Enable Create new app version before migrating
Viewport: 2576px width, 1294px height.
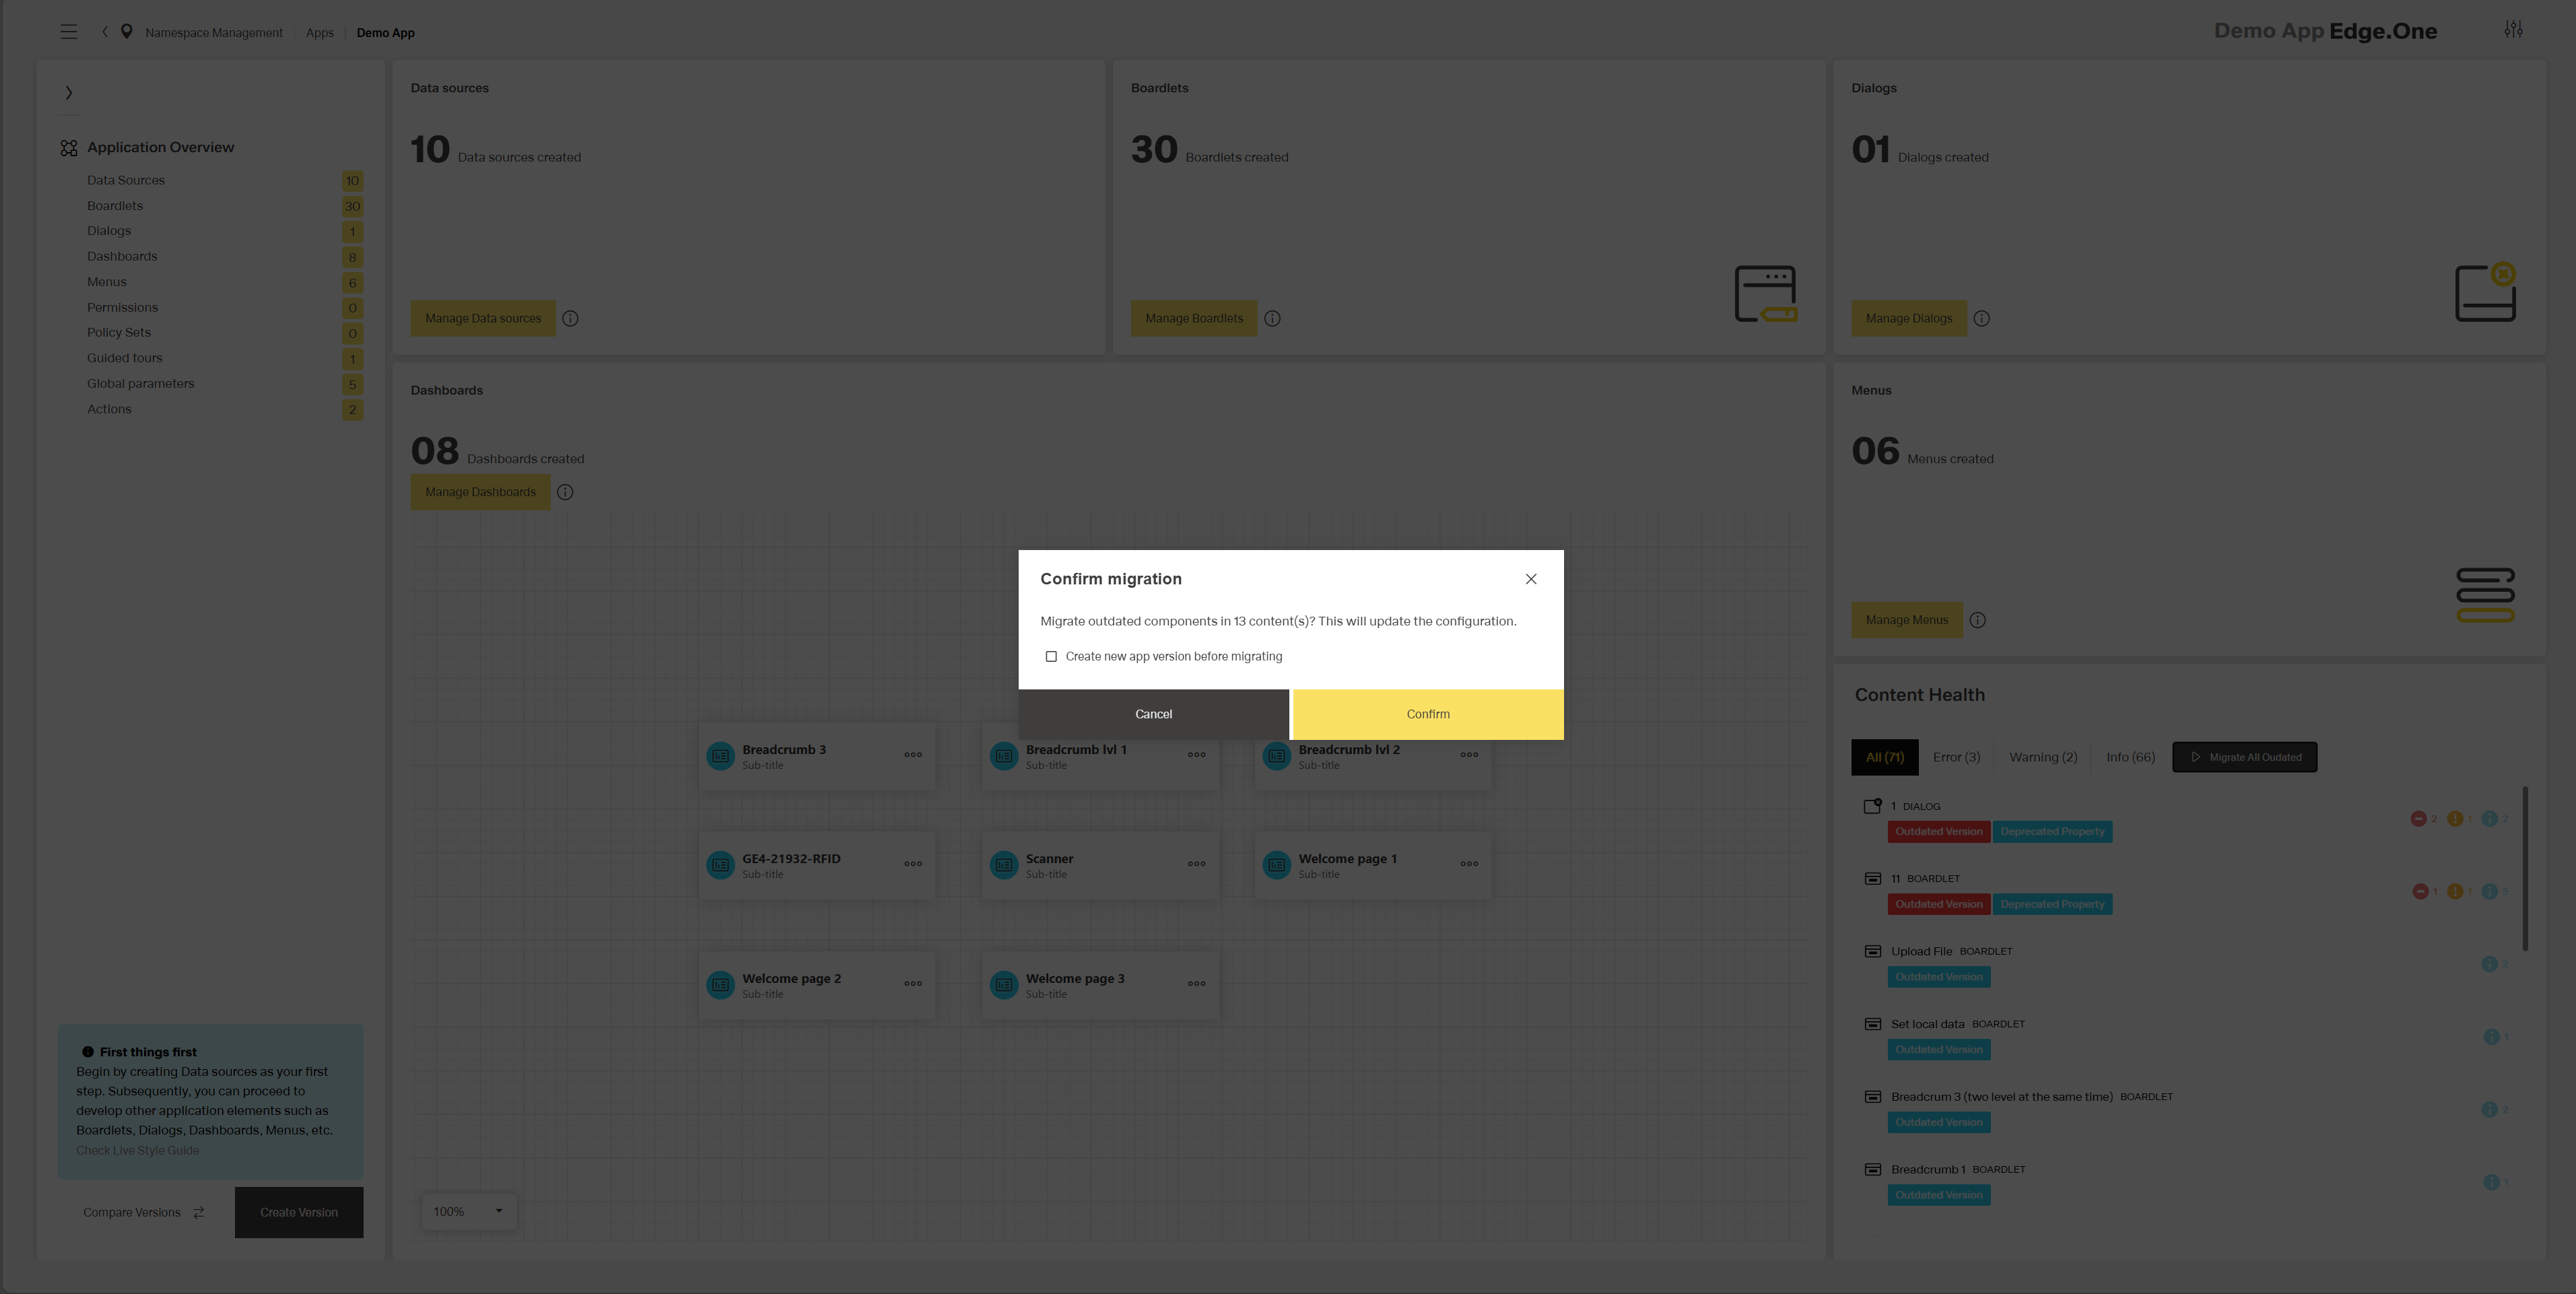tap(1051, 657)
